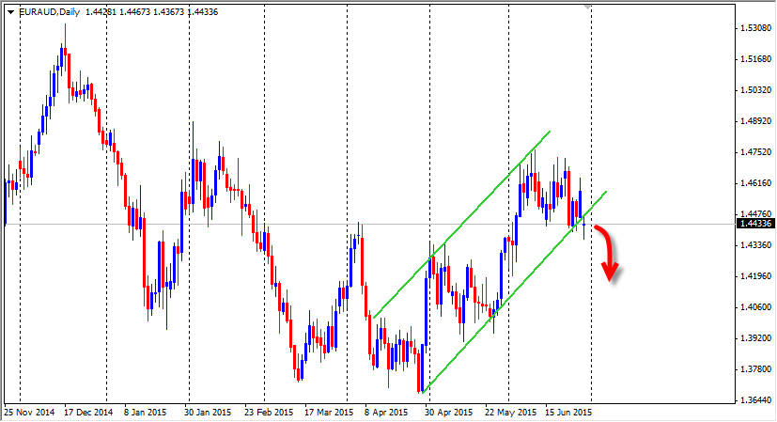
Task: Click the 1.46160 price level
Action: [755, 183]
